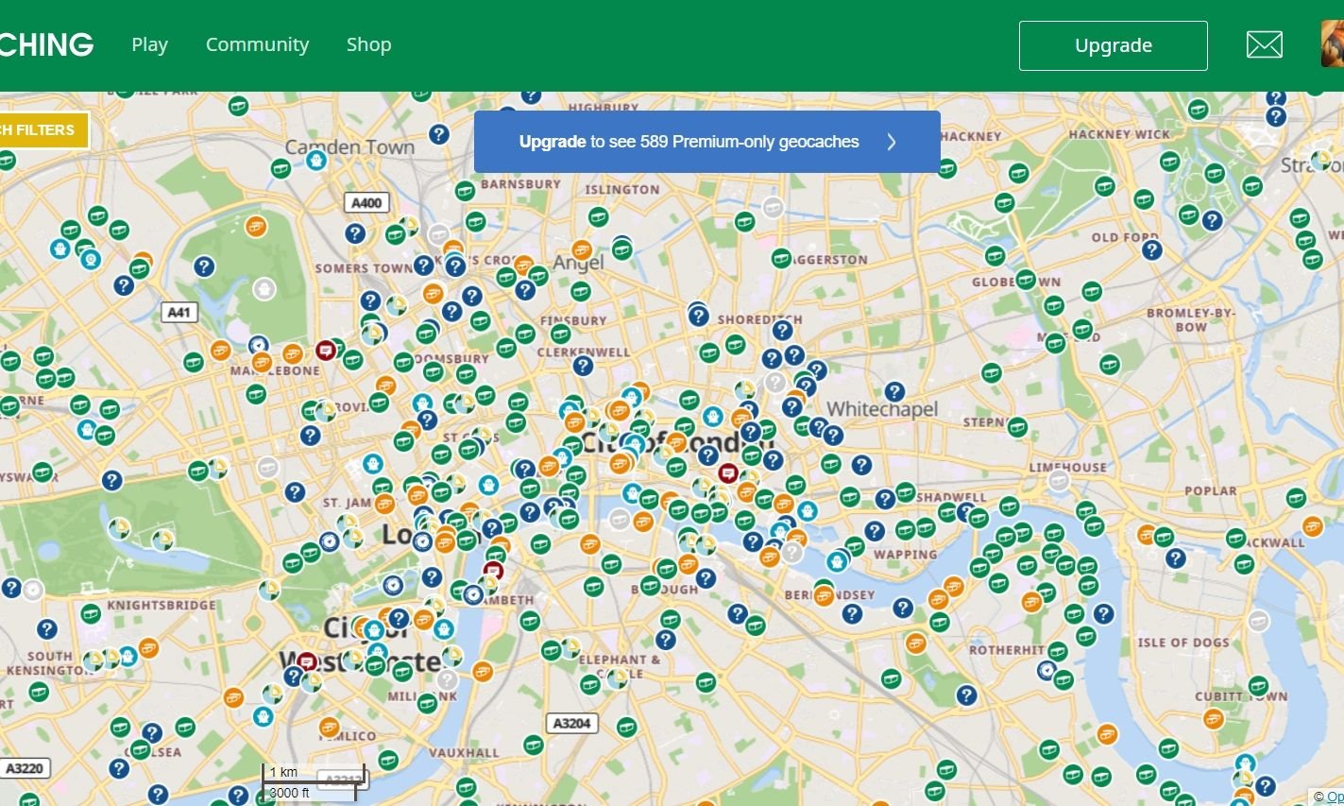Open the Community menu
This screenshot has width=1344, height=806.
257,44
